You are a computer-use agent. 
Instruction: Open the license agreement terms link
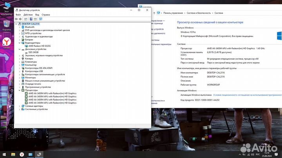point(248,95)
